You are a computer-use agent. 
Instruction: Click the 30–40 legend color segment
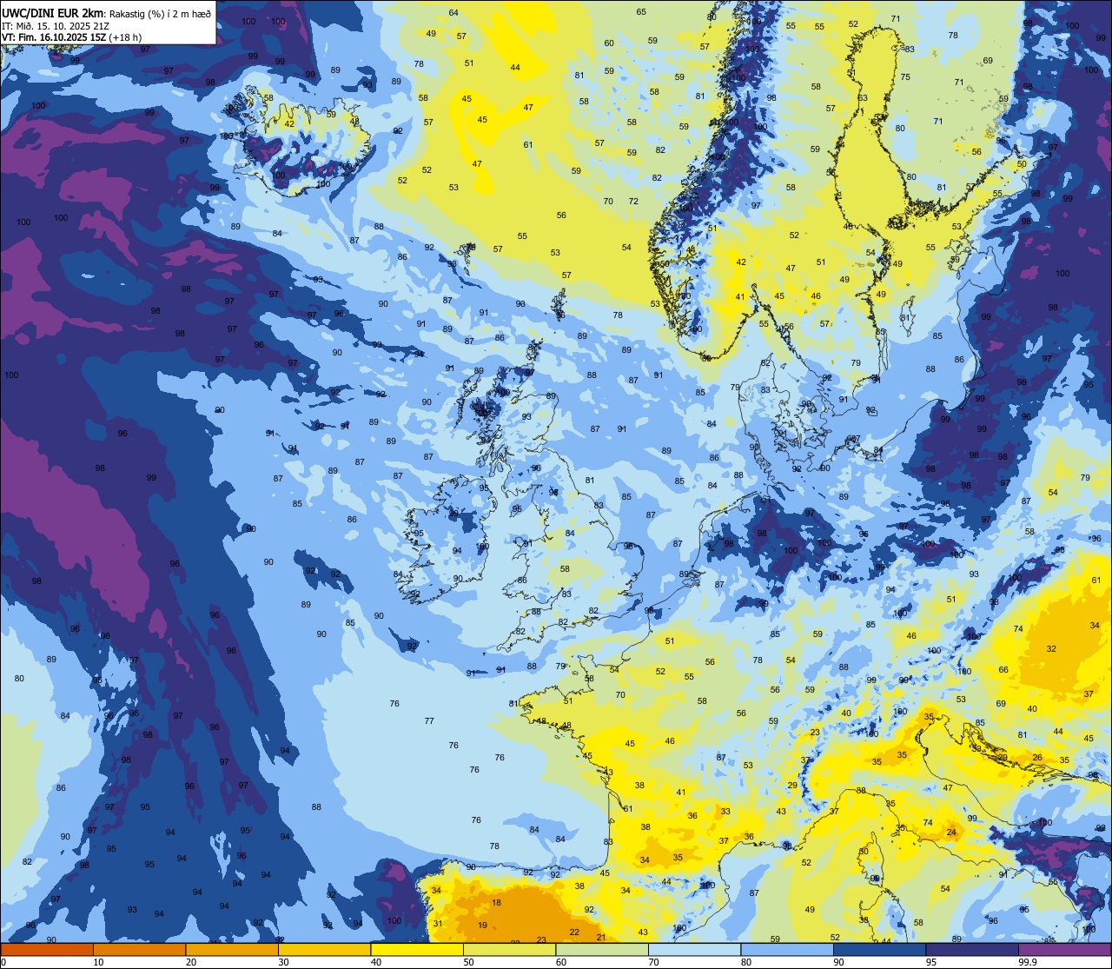324,949
